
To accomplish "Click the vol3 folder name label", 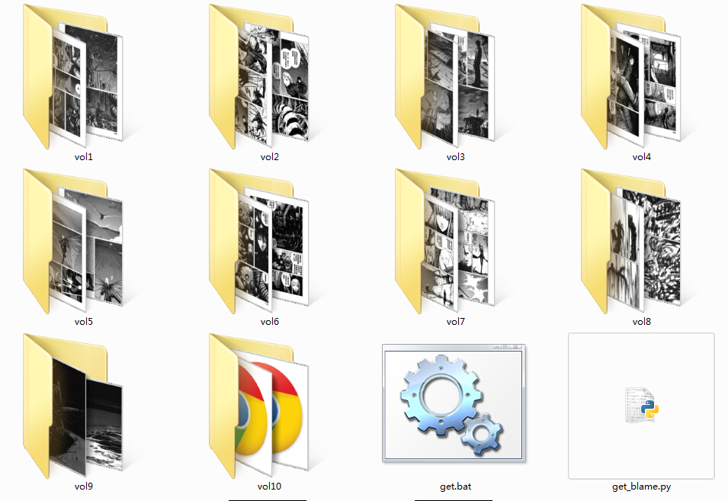I will tap(455, 157).
